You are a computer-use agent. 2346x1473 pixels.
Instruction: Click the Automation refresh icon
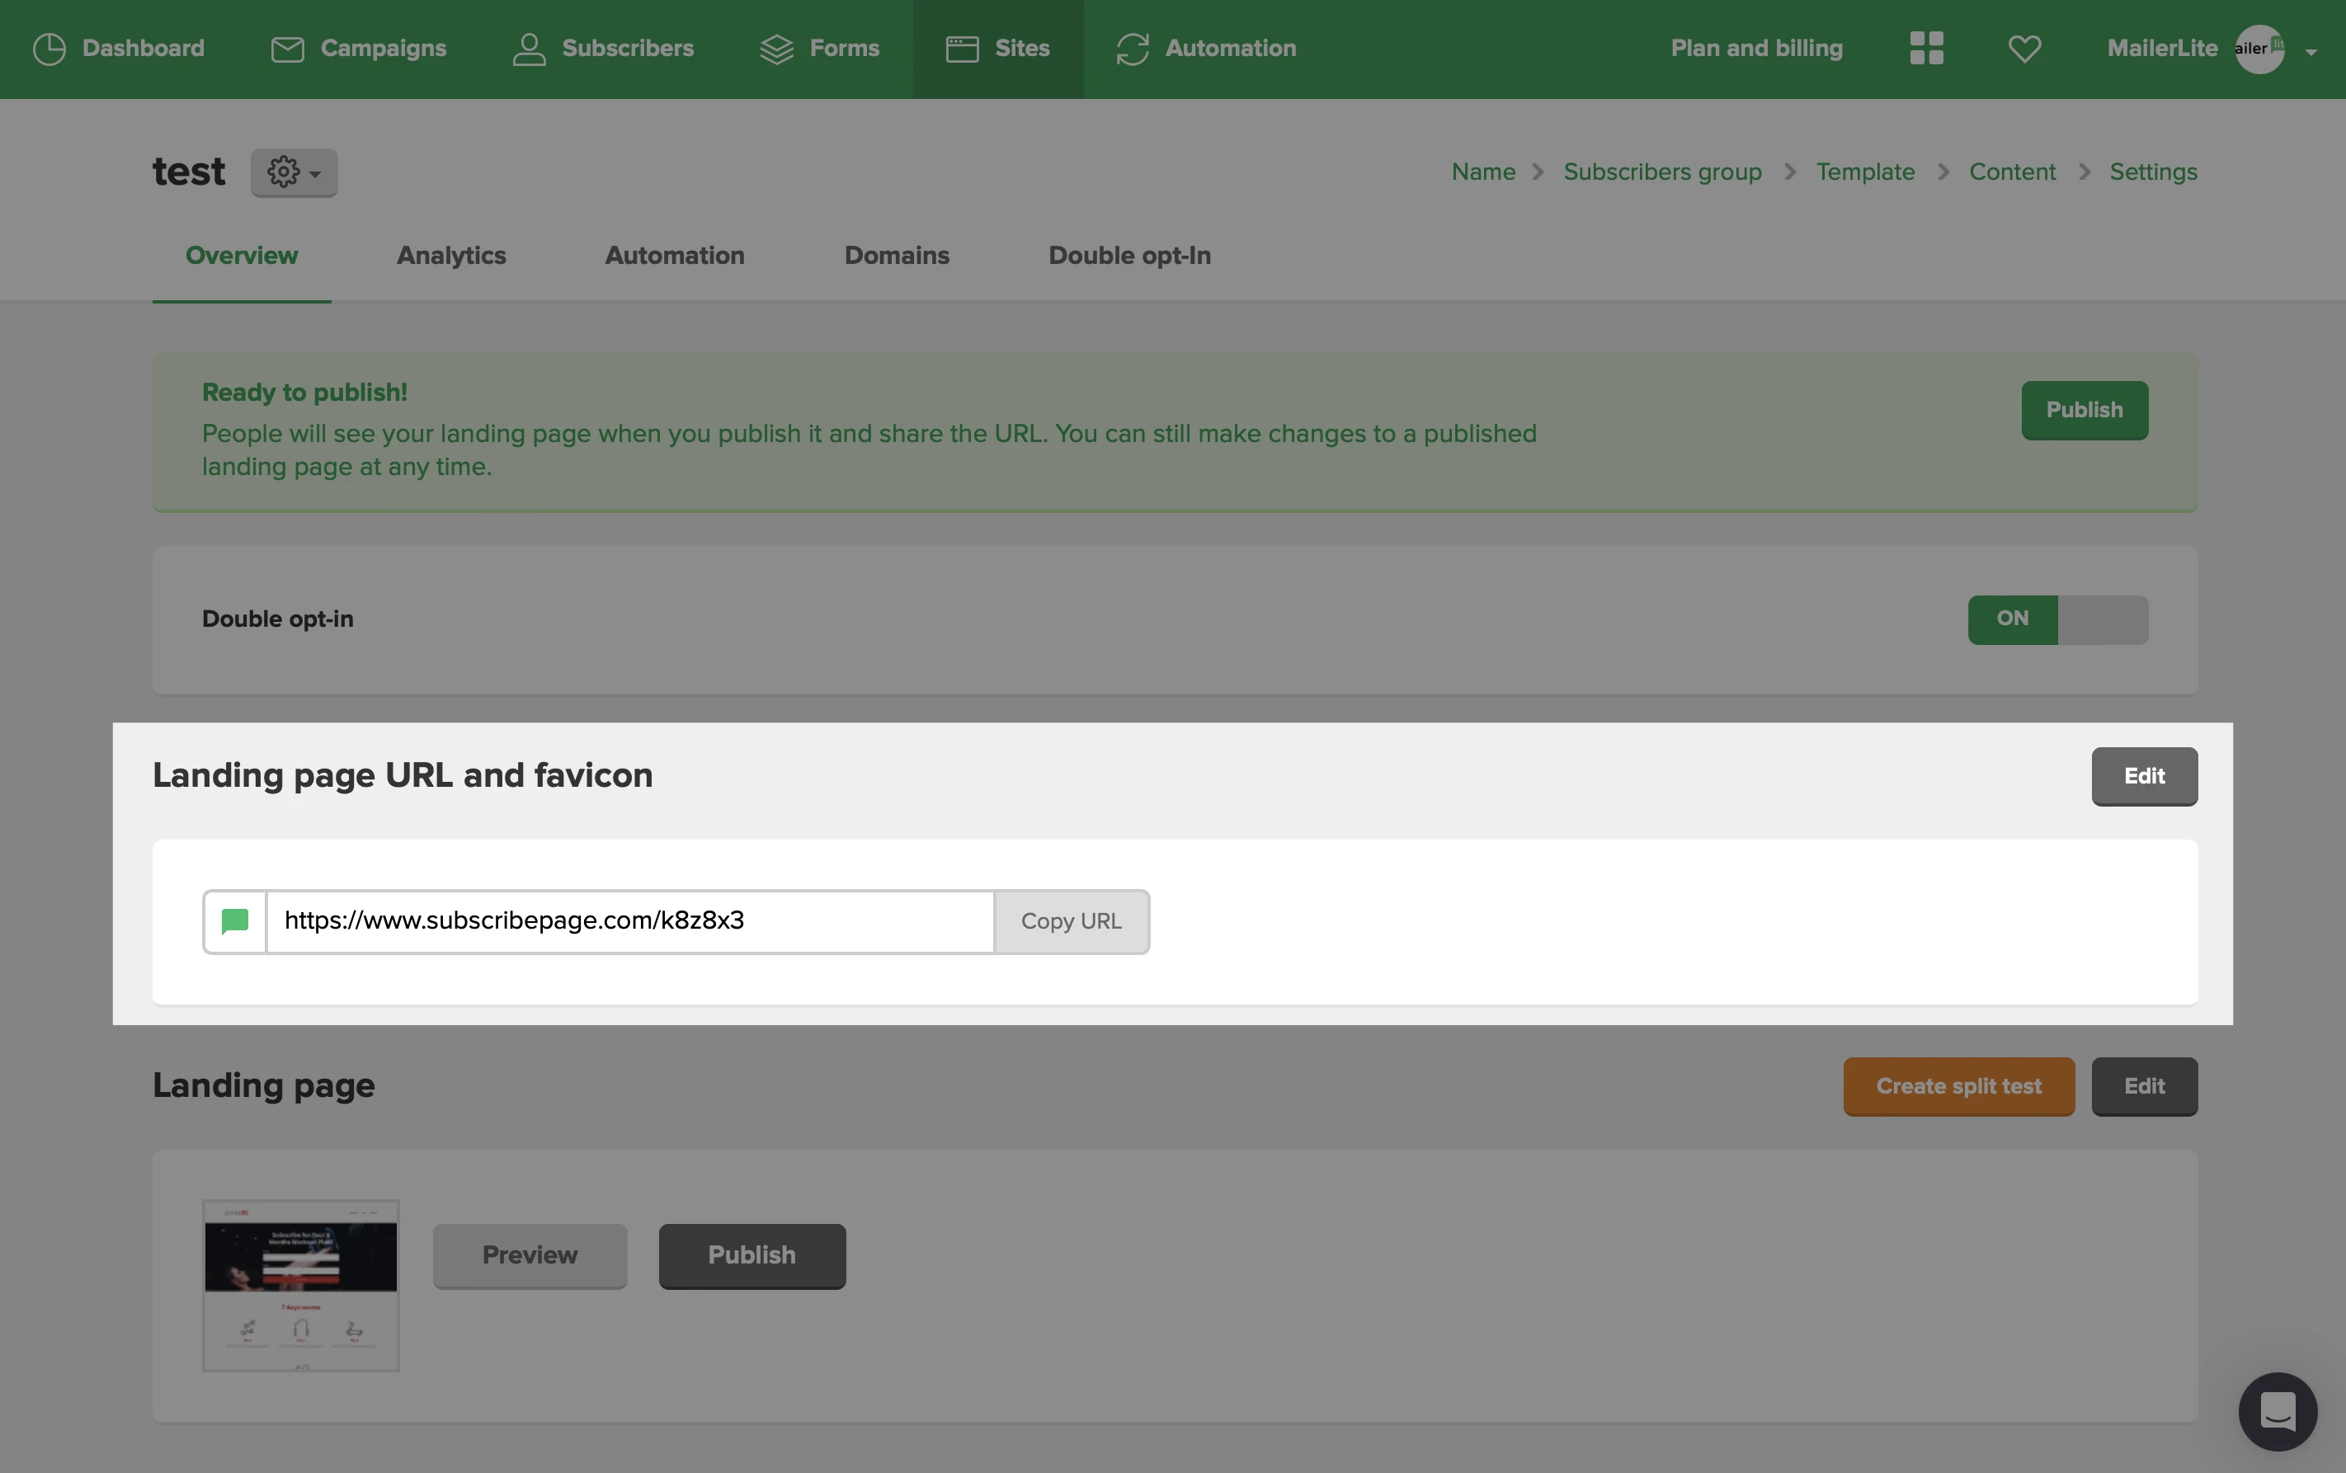tap(1132, 49)
